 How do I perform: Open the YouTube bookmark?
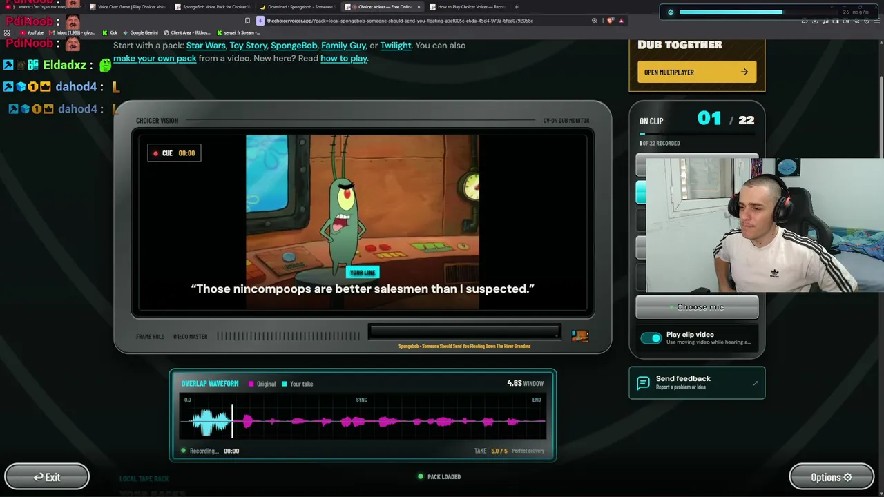pos(32,32)
